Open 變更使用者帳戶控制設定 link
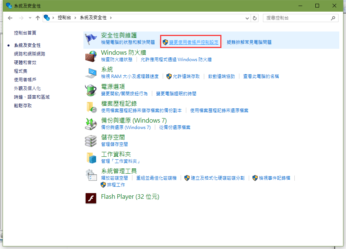 (194, 42)
